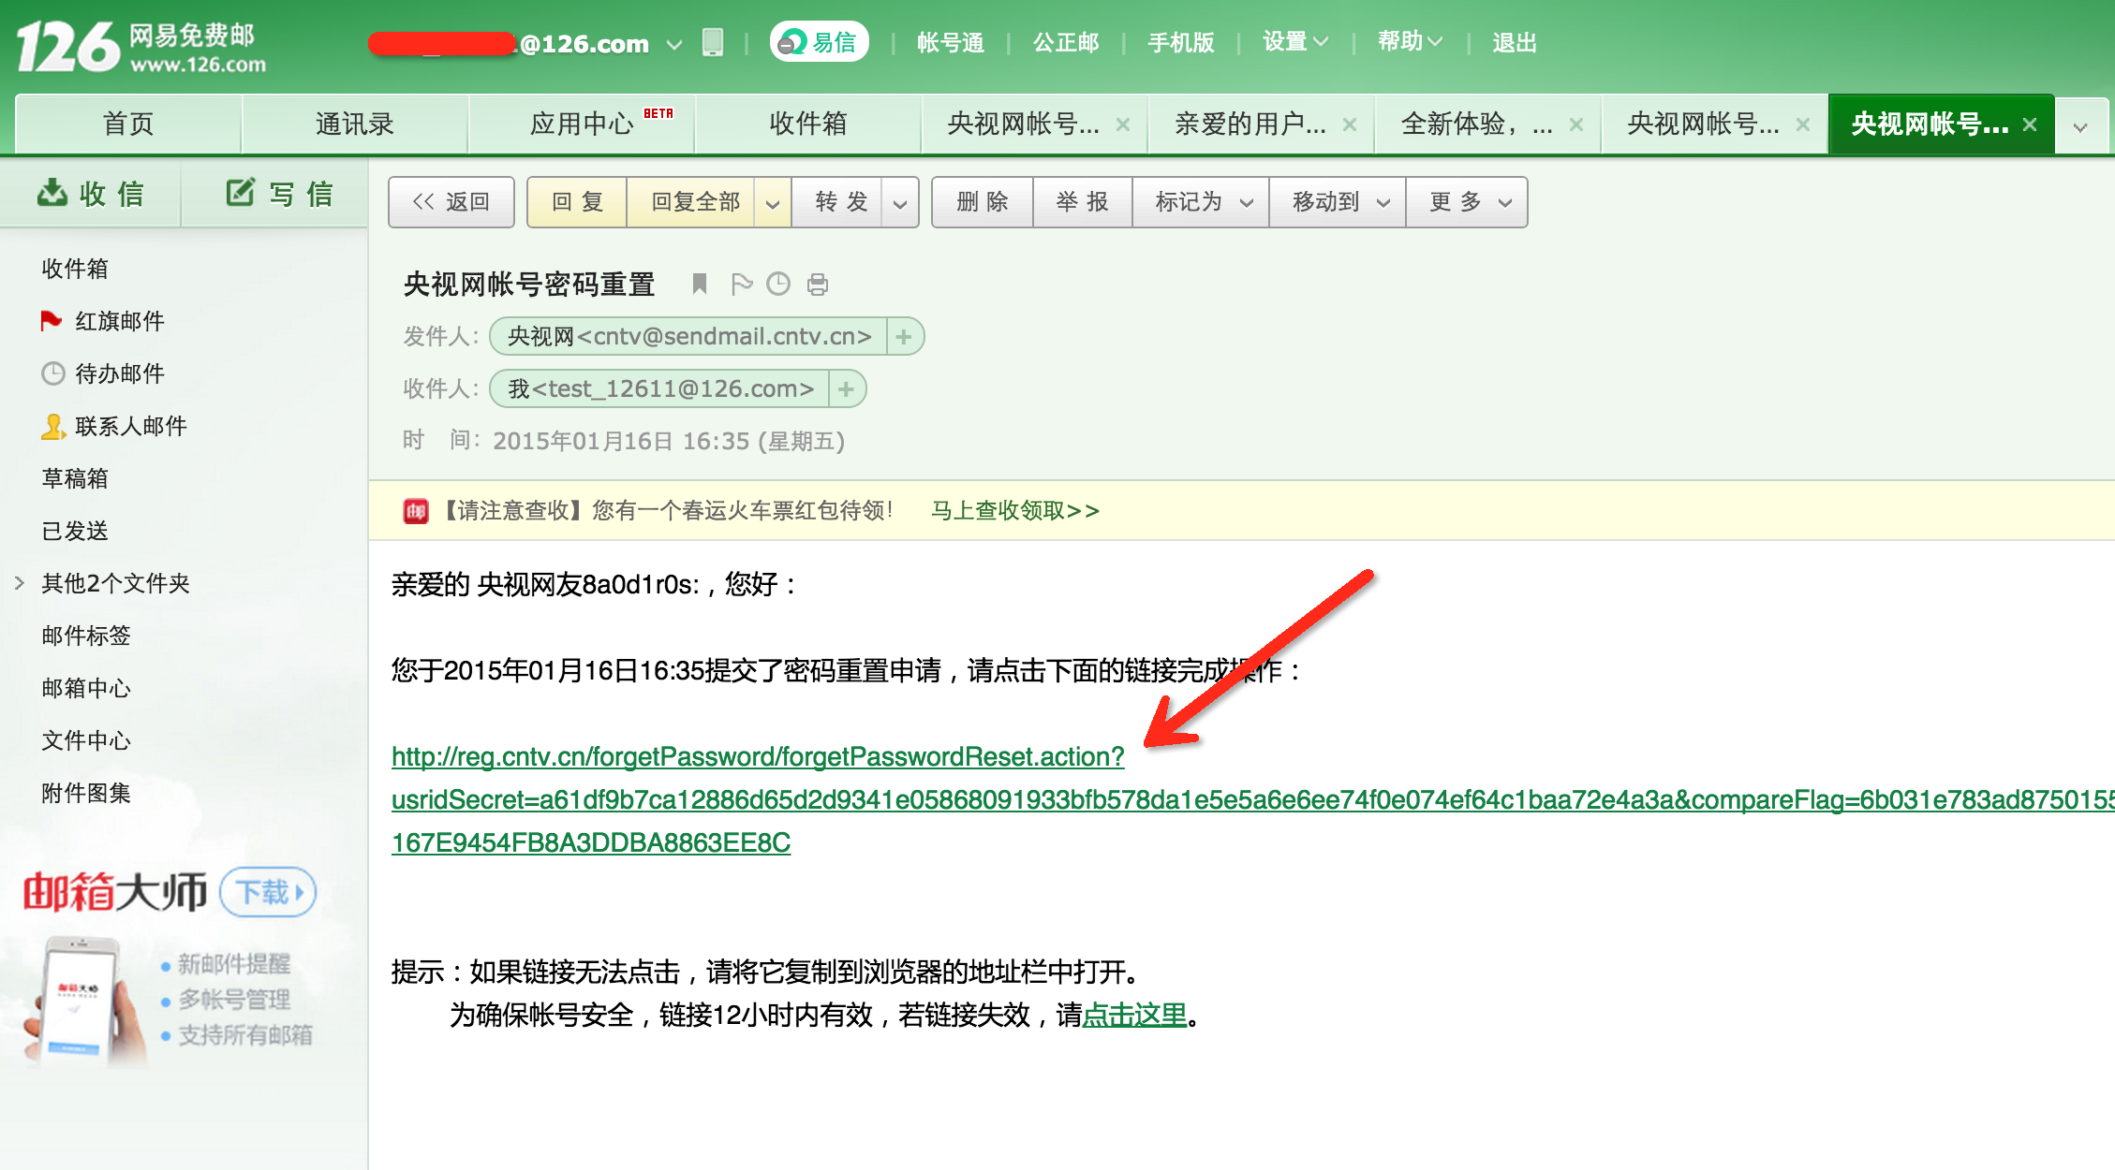Go back with the 返回 button
The width and height of the screenshot is (2115, 1170).
(x=451, y=202)
